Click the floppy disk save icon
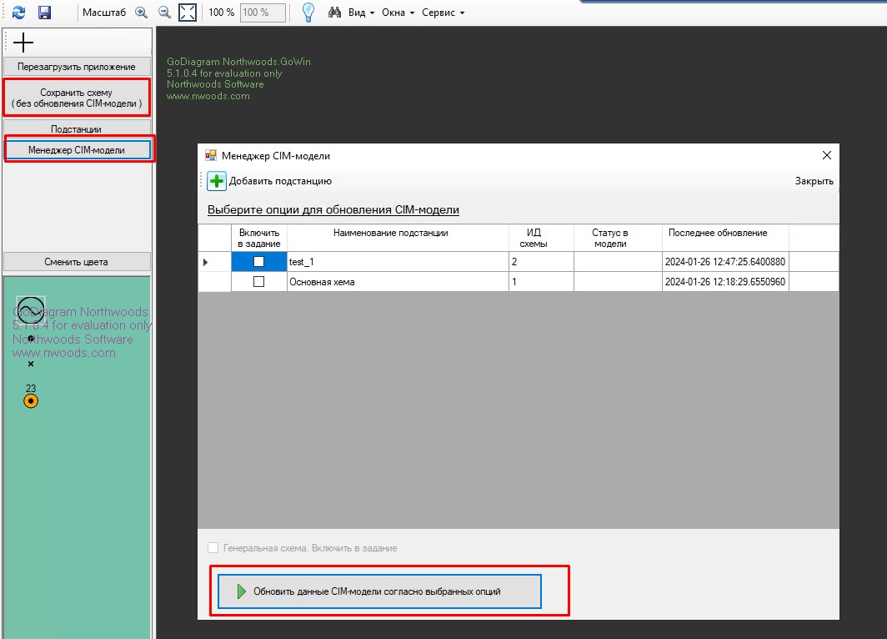 45,13
